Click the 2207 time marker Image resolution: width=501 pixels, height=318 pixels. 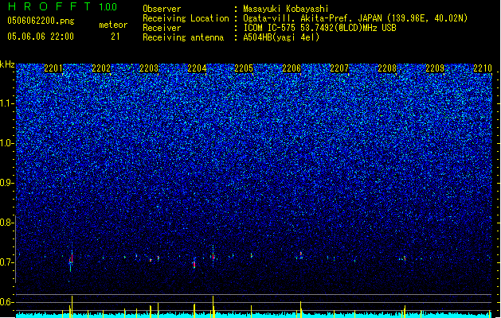click(x=339, y=68)
